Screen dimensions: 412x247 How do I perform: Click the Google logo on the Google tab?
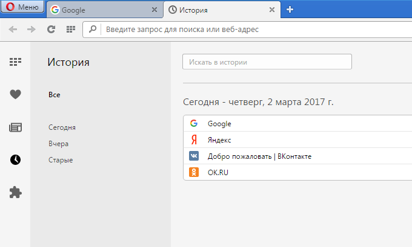coord(55,10)
